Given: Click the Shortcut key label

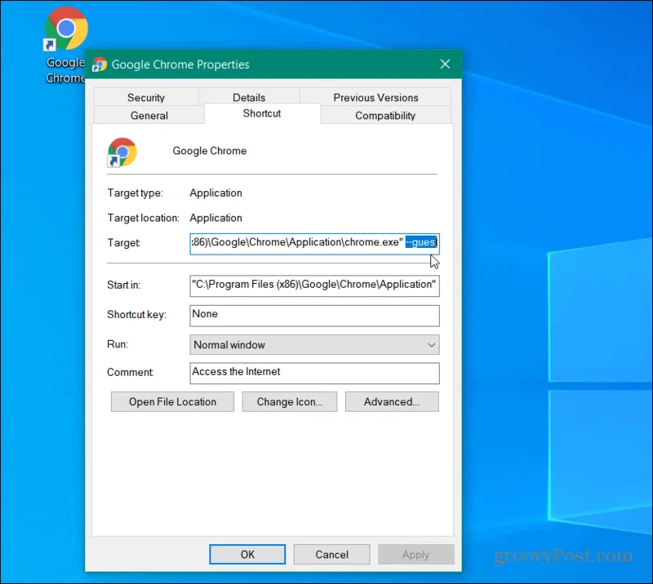Looking at the screenshot, I should (x=136, y=314).
